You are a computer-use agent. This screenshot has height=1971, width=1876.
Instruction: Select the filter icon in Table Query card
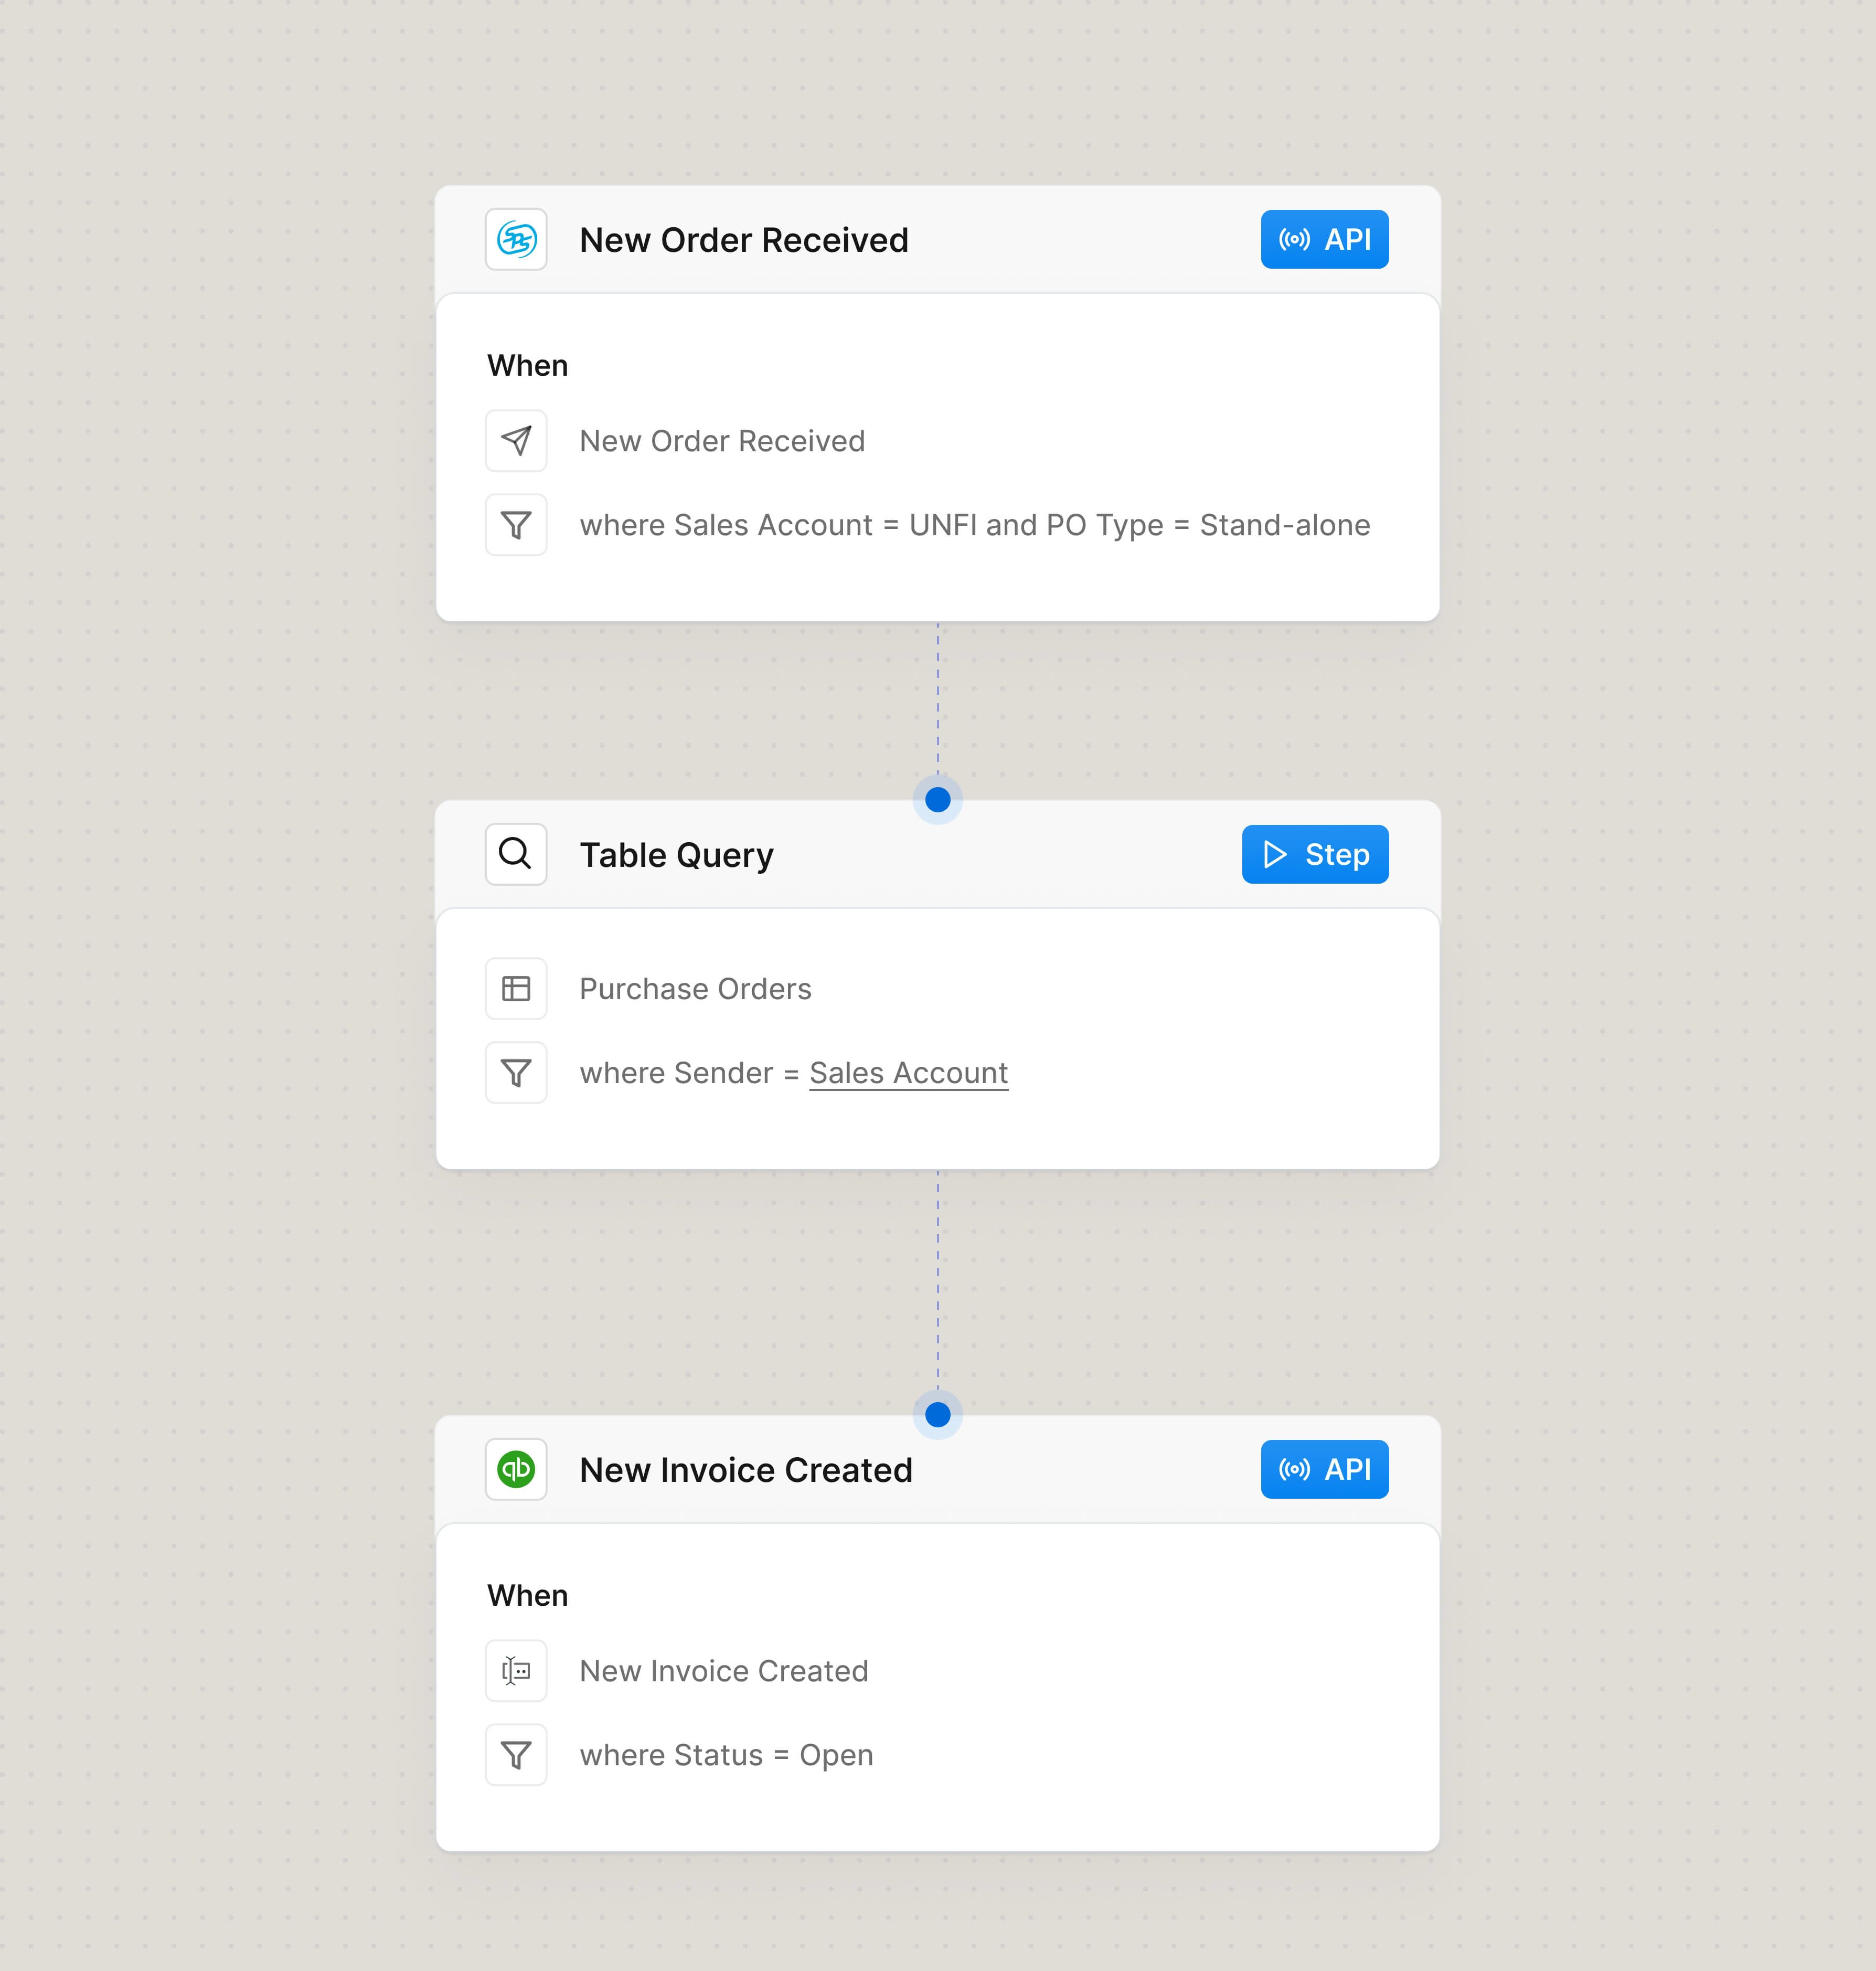(516, 1072)
